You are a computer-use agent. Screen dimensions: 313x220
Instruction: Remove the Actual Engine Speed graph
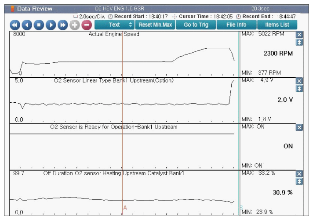(x=299, y=35)
